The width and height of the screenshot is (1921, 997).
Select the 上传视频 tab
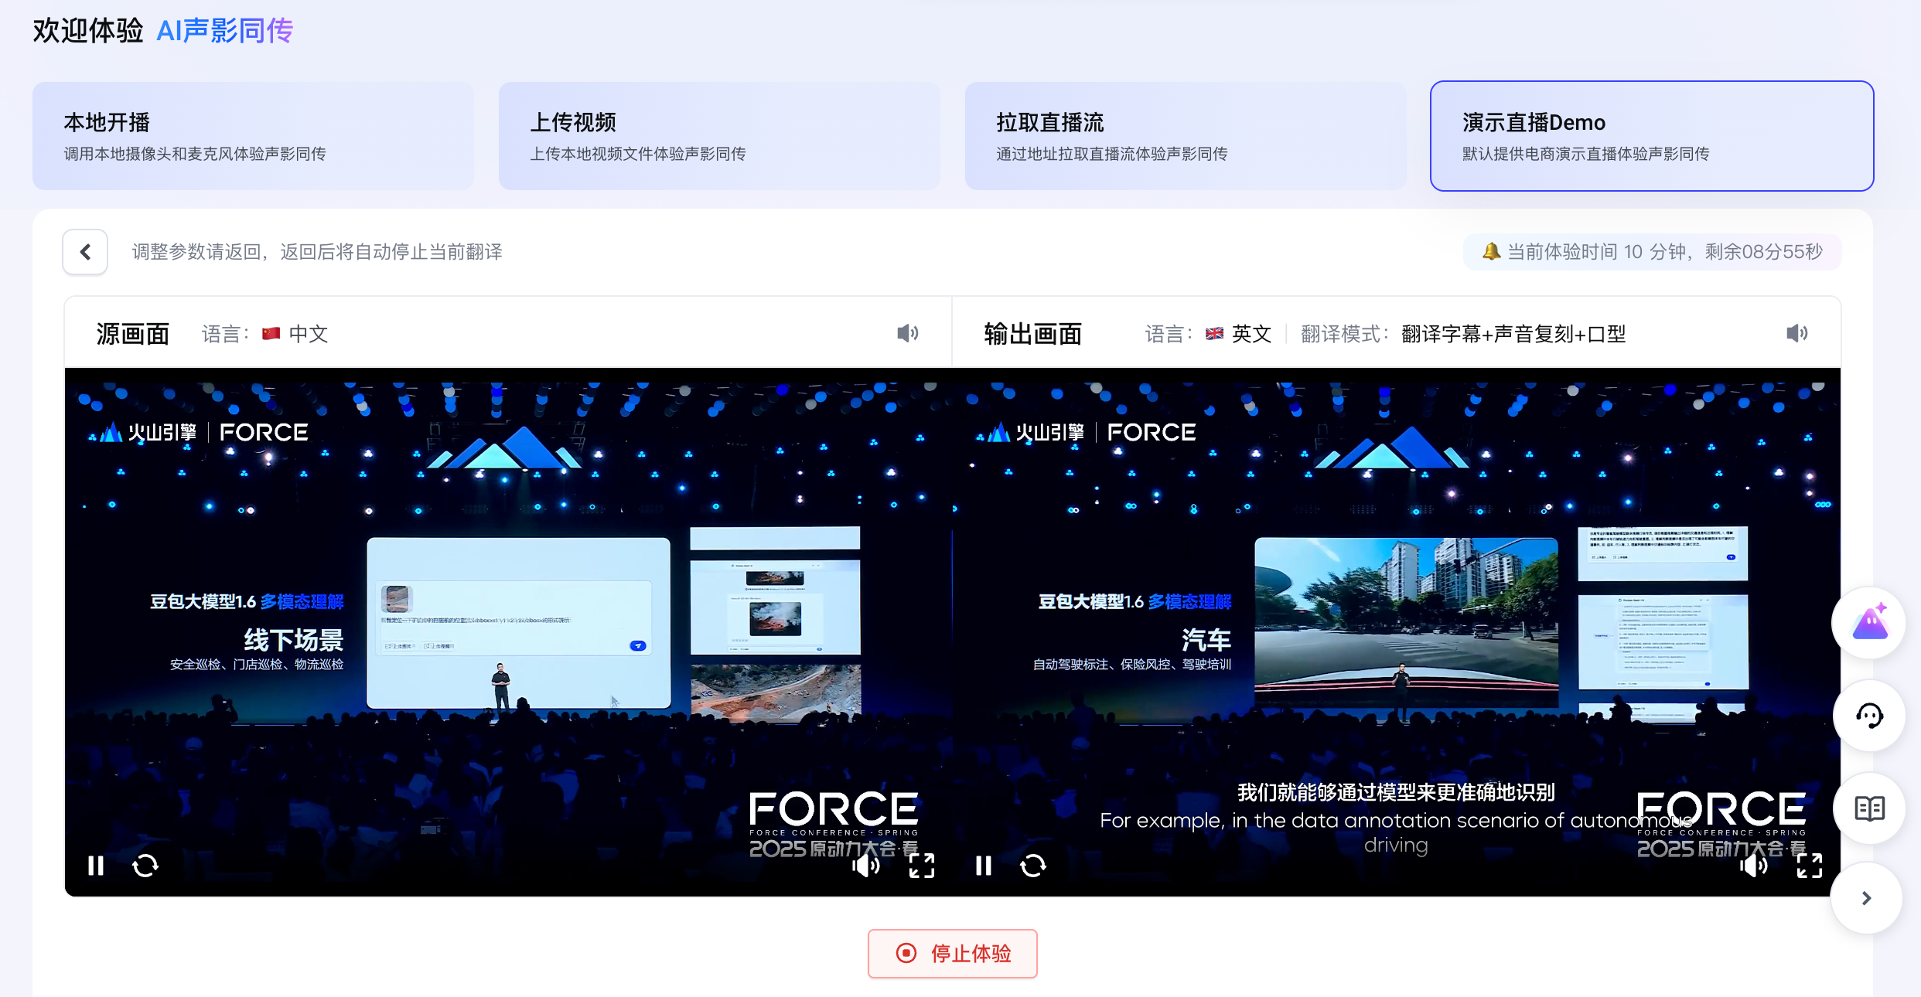click(719, 136)
